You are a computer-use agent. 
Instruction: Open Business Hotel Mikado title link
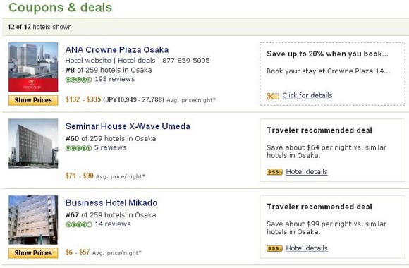(x=111, y=202)
